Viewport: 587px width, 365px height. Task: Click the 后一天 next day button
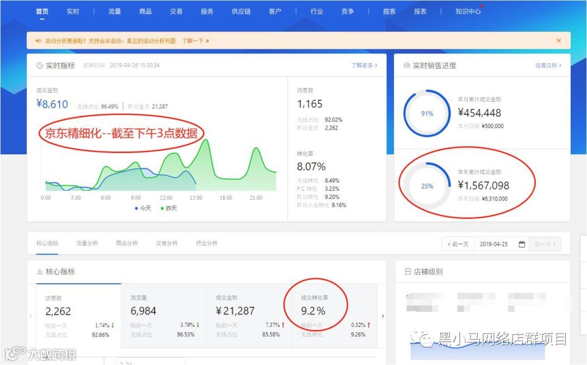coord(545,244)
